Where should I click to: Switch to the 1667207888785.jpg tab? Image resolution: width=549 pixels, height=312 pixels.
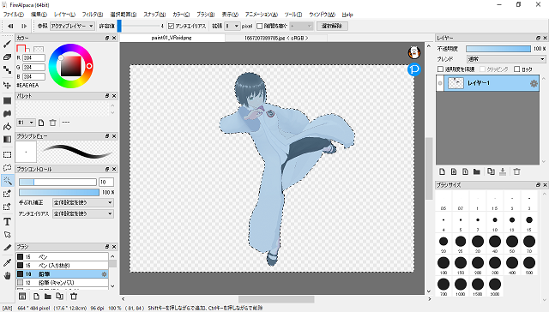coord(276,38)
